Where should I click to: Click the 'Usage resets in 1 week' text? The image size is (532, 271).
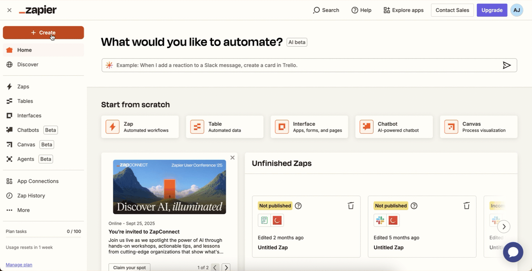(x=29, y=247)
